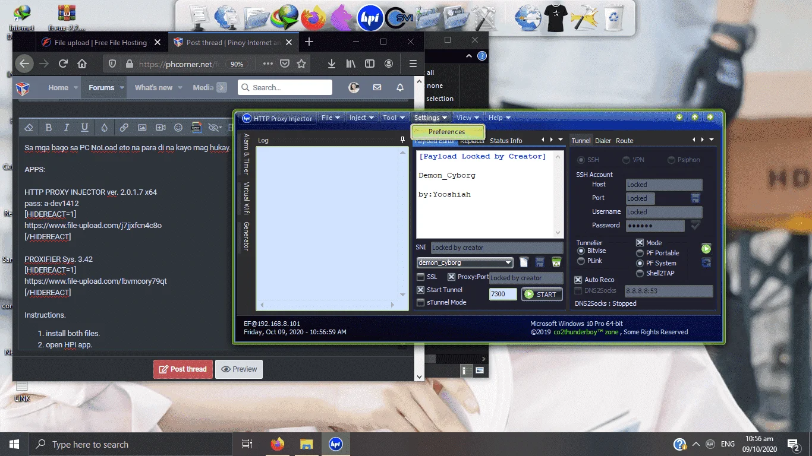Switch to File upload browser tab
The width and height of the screenshot is (812, 456).
100,43
